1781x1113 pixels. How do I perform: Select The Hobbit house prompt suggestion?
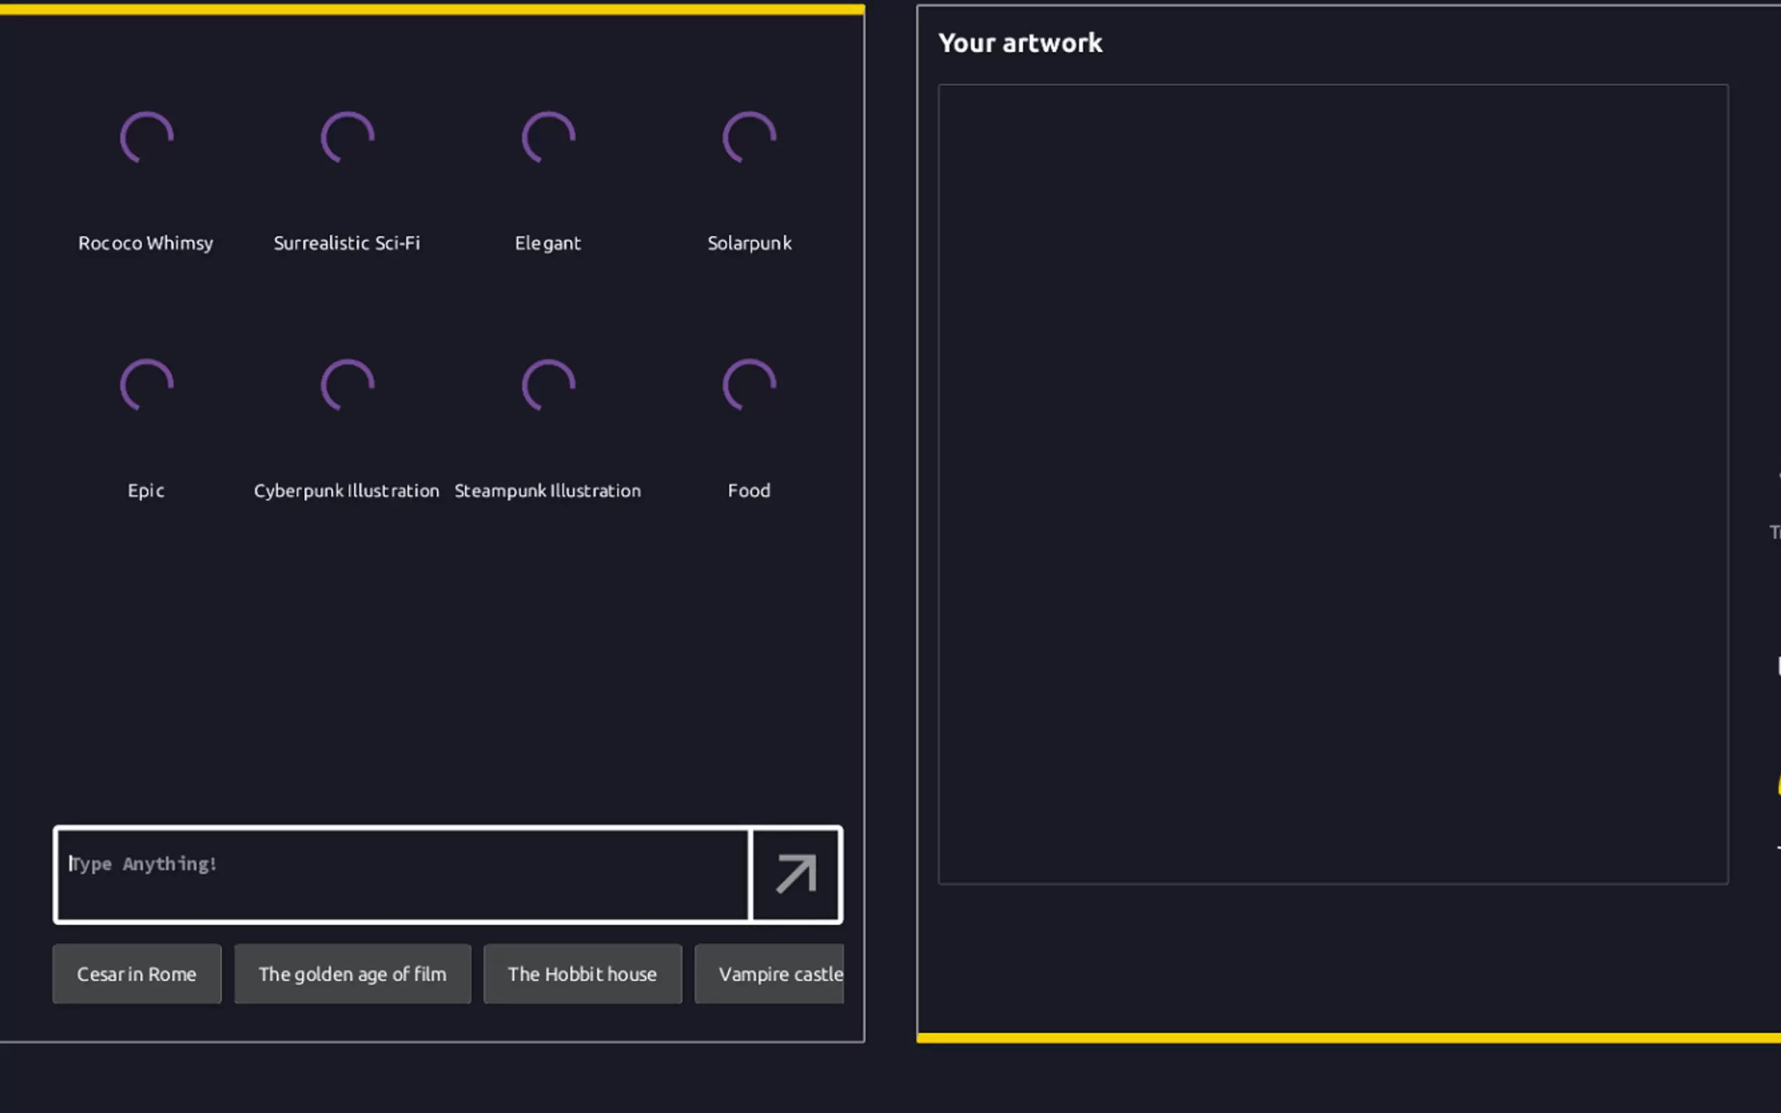coord(583,974)
